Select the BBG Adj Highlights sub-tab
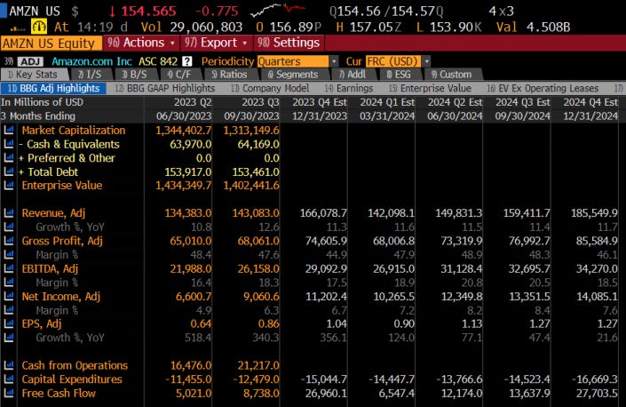The width and height of the screenshot is (626, 407). point(54,88)
